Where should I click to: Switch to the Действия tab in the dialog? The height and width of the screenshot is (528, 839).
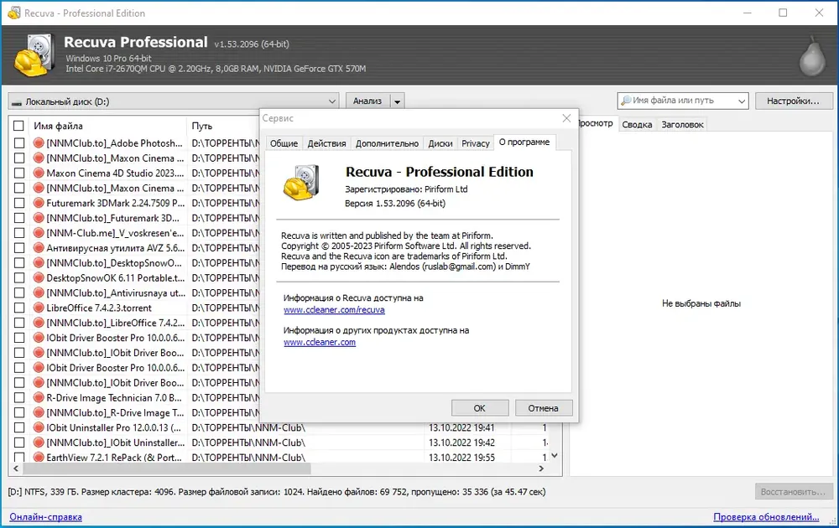326,143
